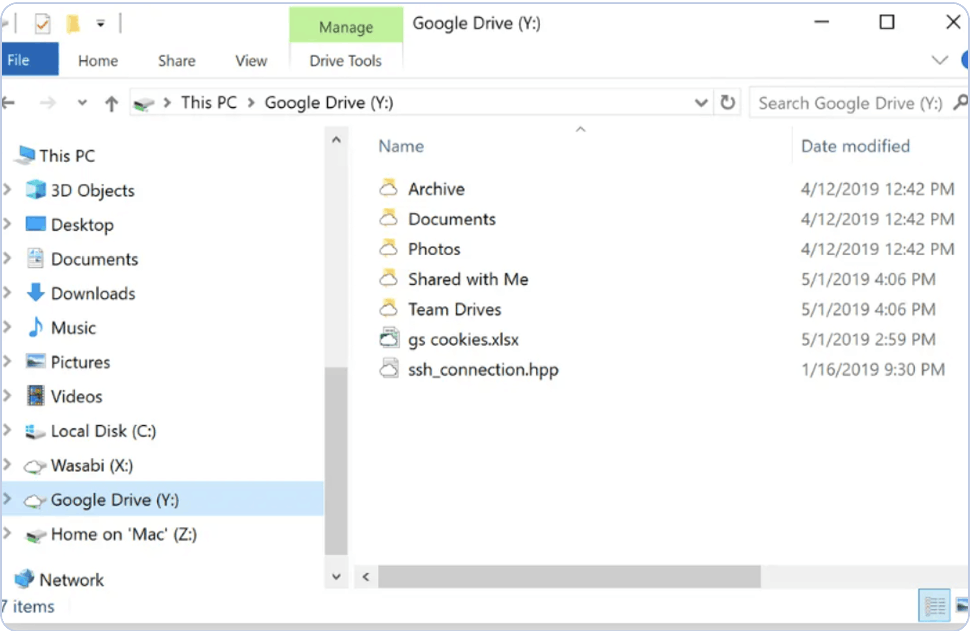Select the Archive folder
The image size is (970, 631).
click(x=436, y=189)
